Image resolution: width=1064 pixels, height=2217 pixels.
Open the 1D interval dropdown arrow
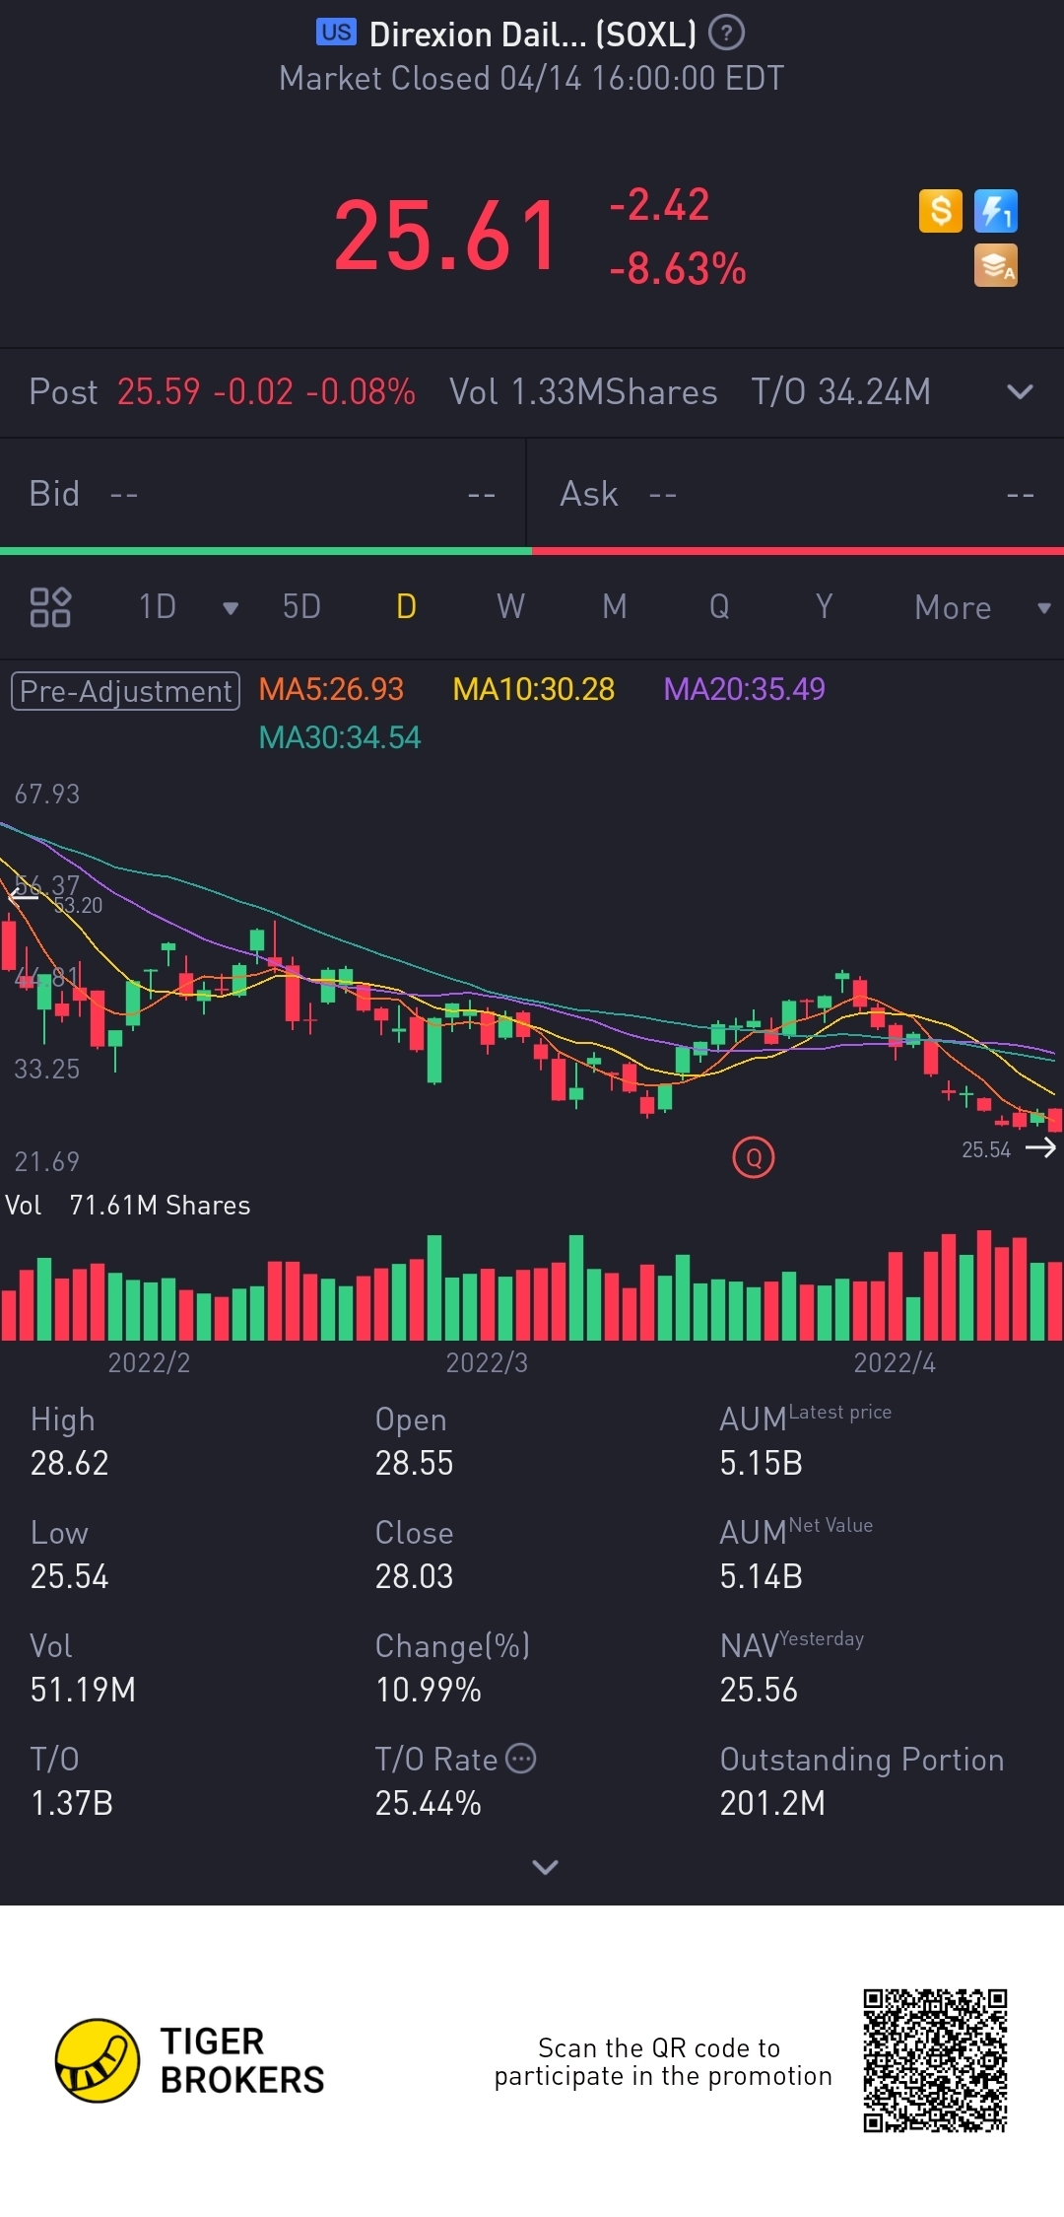coord(231,607)
